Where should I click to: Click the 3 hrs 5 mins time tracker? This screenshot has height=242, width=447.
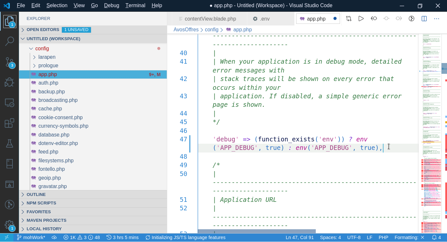122,237
